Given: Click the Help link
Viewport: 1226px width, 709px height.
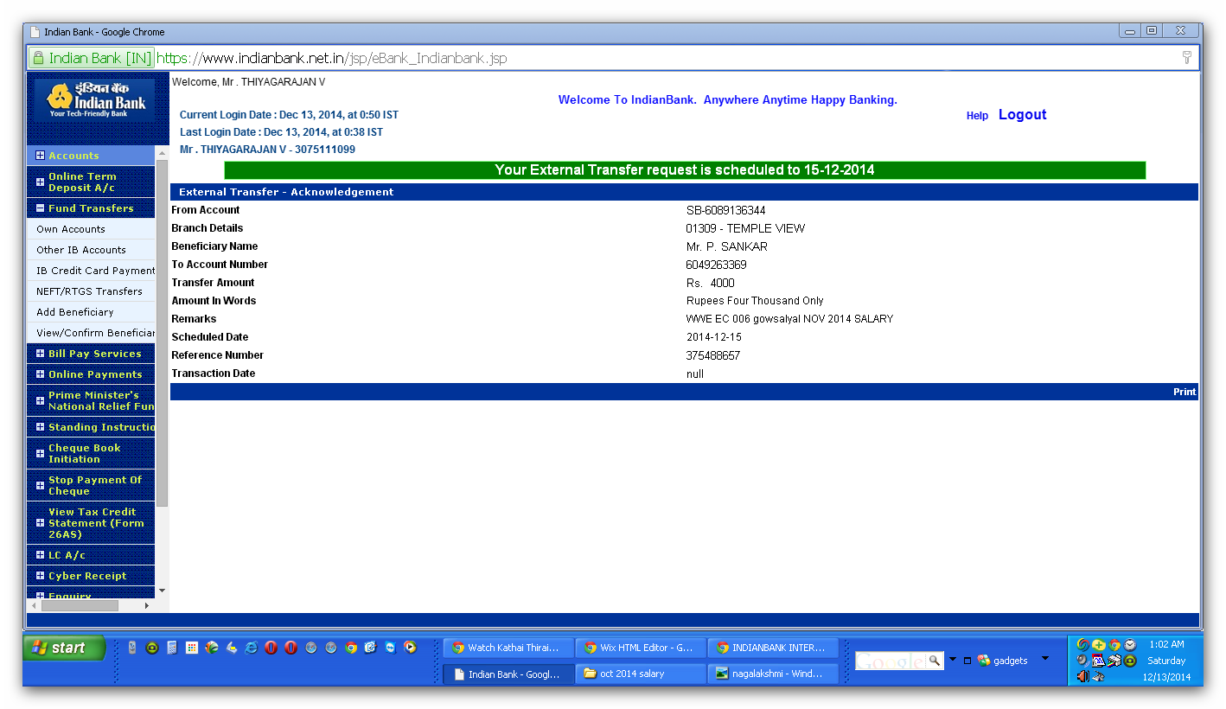Looking at the screenshot, I should (977, 116).
